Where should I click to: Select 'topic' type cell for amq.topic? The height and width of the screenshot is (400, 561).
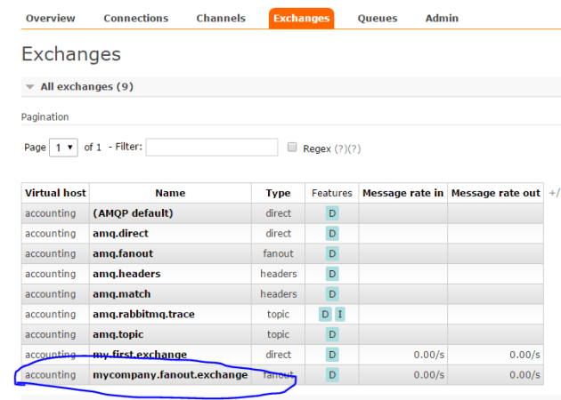click(278, 334)
